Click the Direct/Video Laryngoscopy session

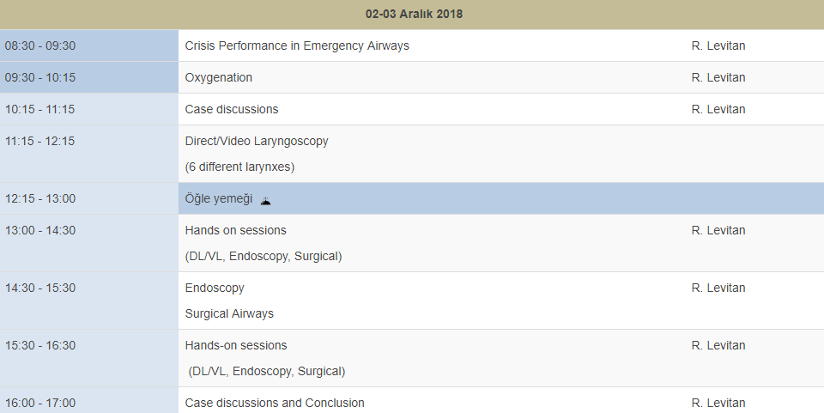pyautogui.click(x=257, y=141)
